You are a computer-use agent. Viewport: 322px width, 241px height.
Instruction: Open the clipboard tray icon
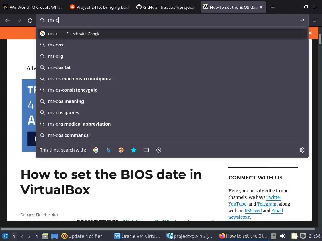click(x=294, y=236)
